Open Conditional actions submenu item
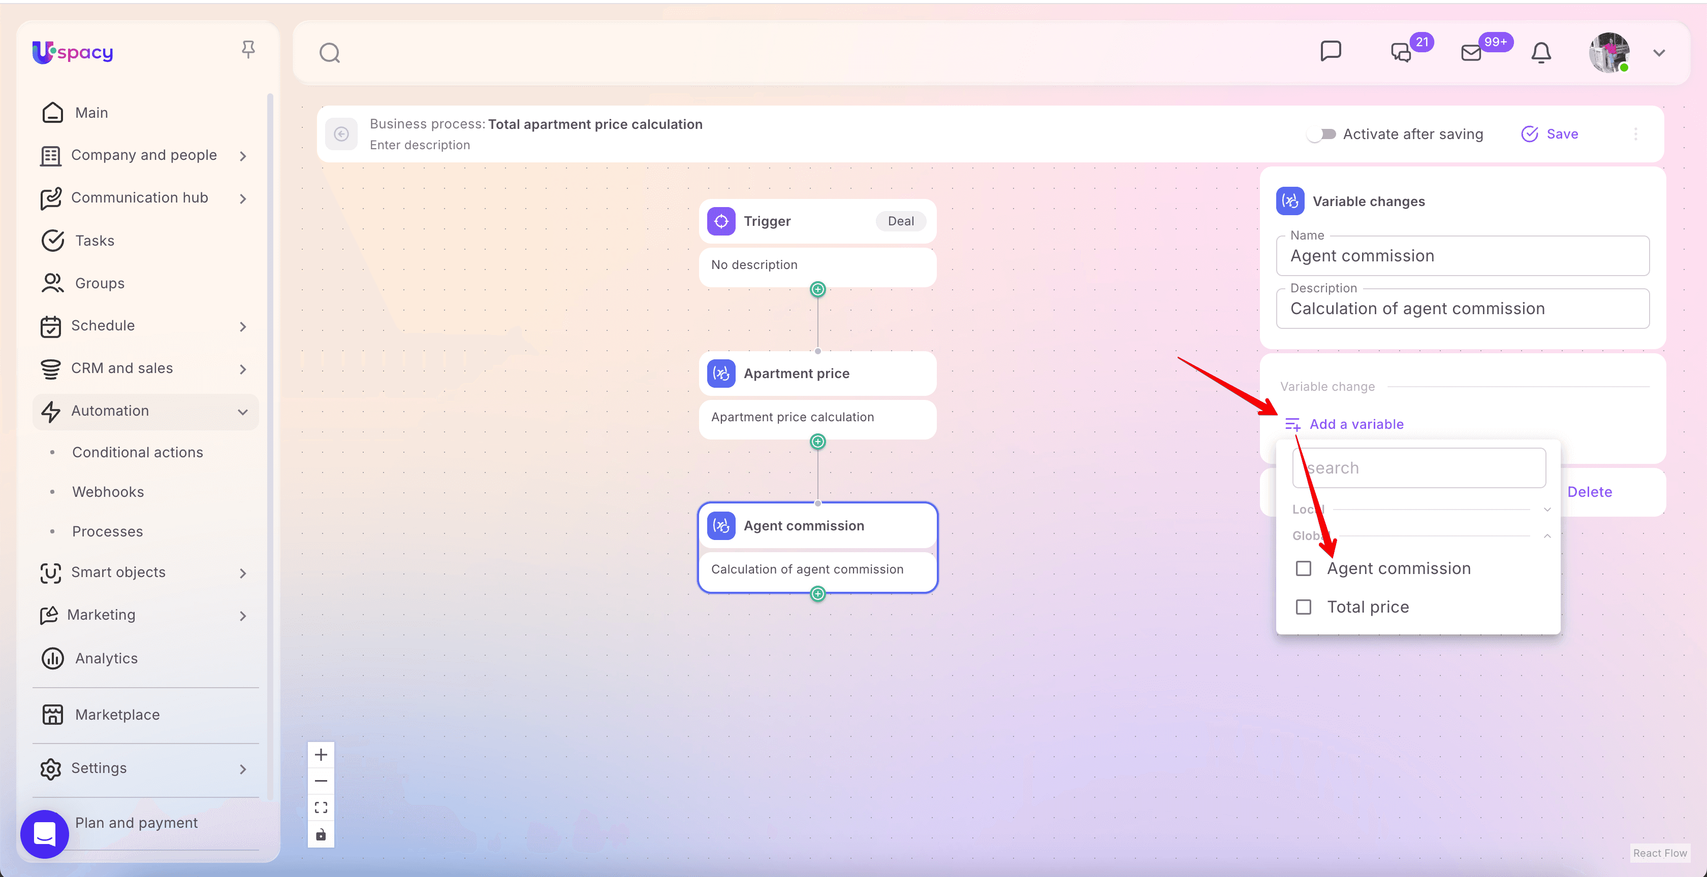The image size is (1707, 877). tap(137, 452)
